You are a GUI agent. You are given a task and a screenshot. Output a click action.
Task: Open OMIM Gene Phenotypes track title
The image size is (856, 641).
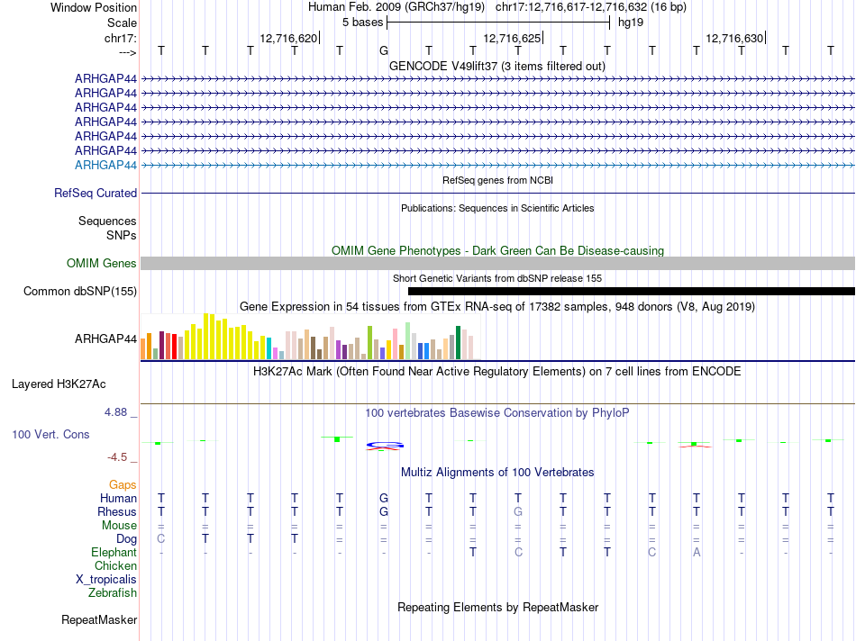[x=497, y=251]
